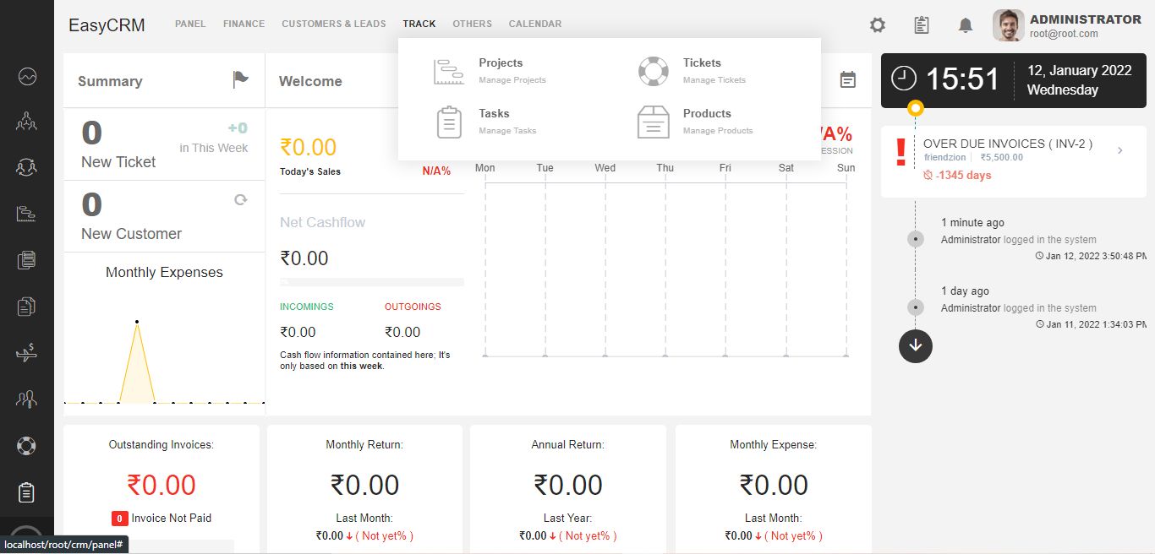This screenshot has width=1155, height=554.
Task: Click the friendzion customer name
Action: (944, 157)
